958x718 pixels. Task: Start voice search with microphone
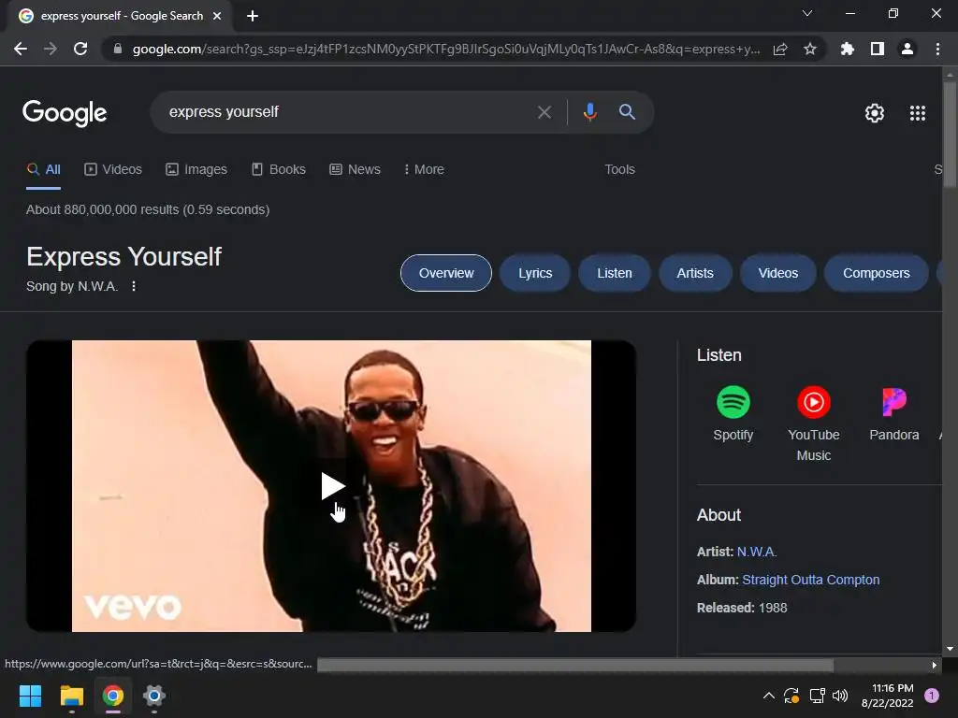click(589, 112)
